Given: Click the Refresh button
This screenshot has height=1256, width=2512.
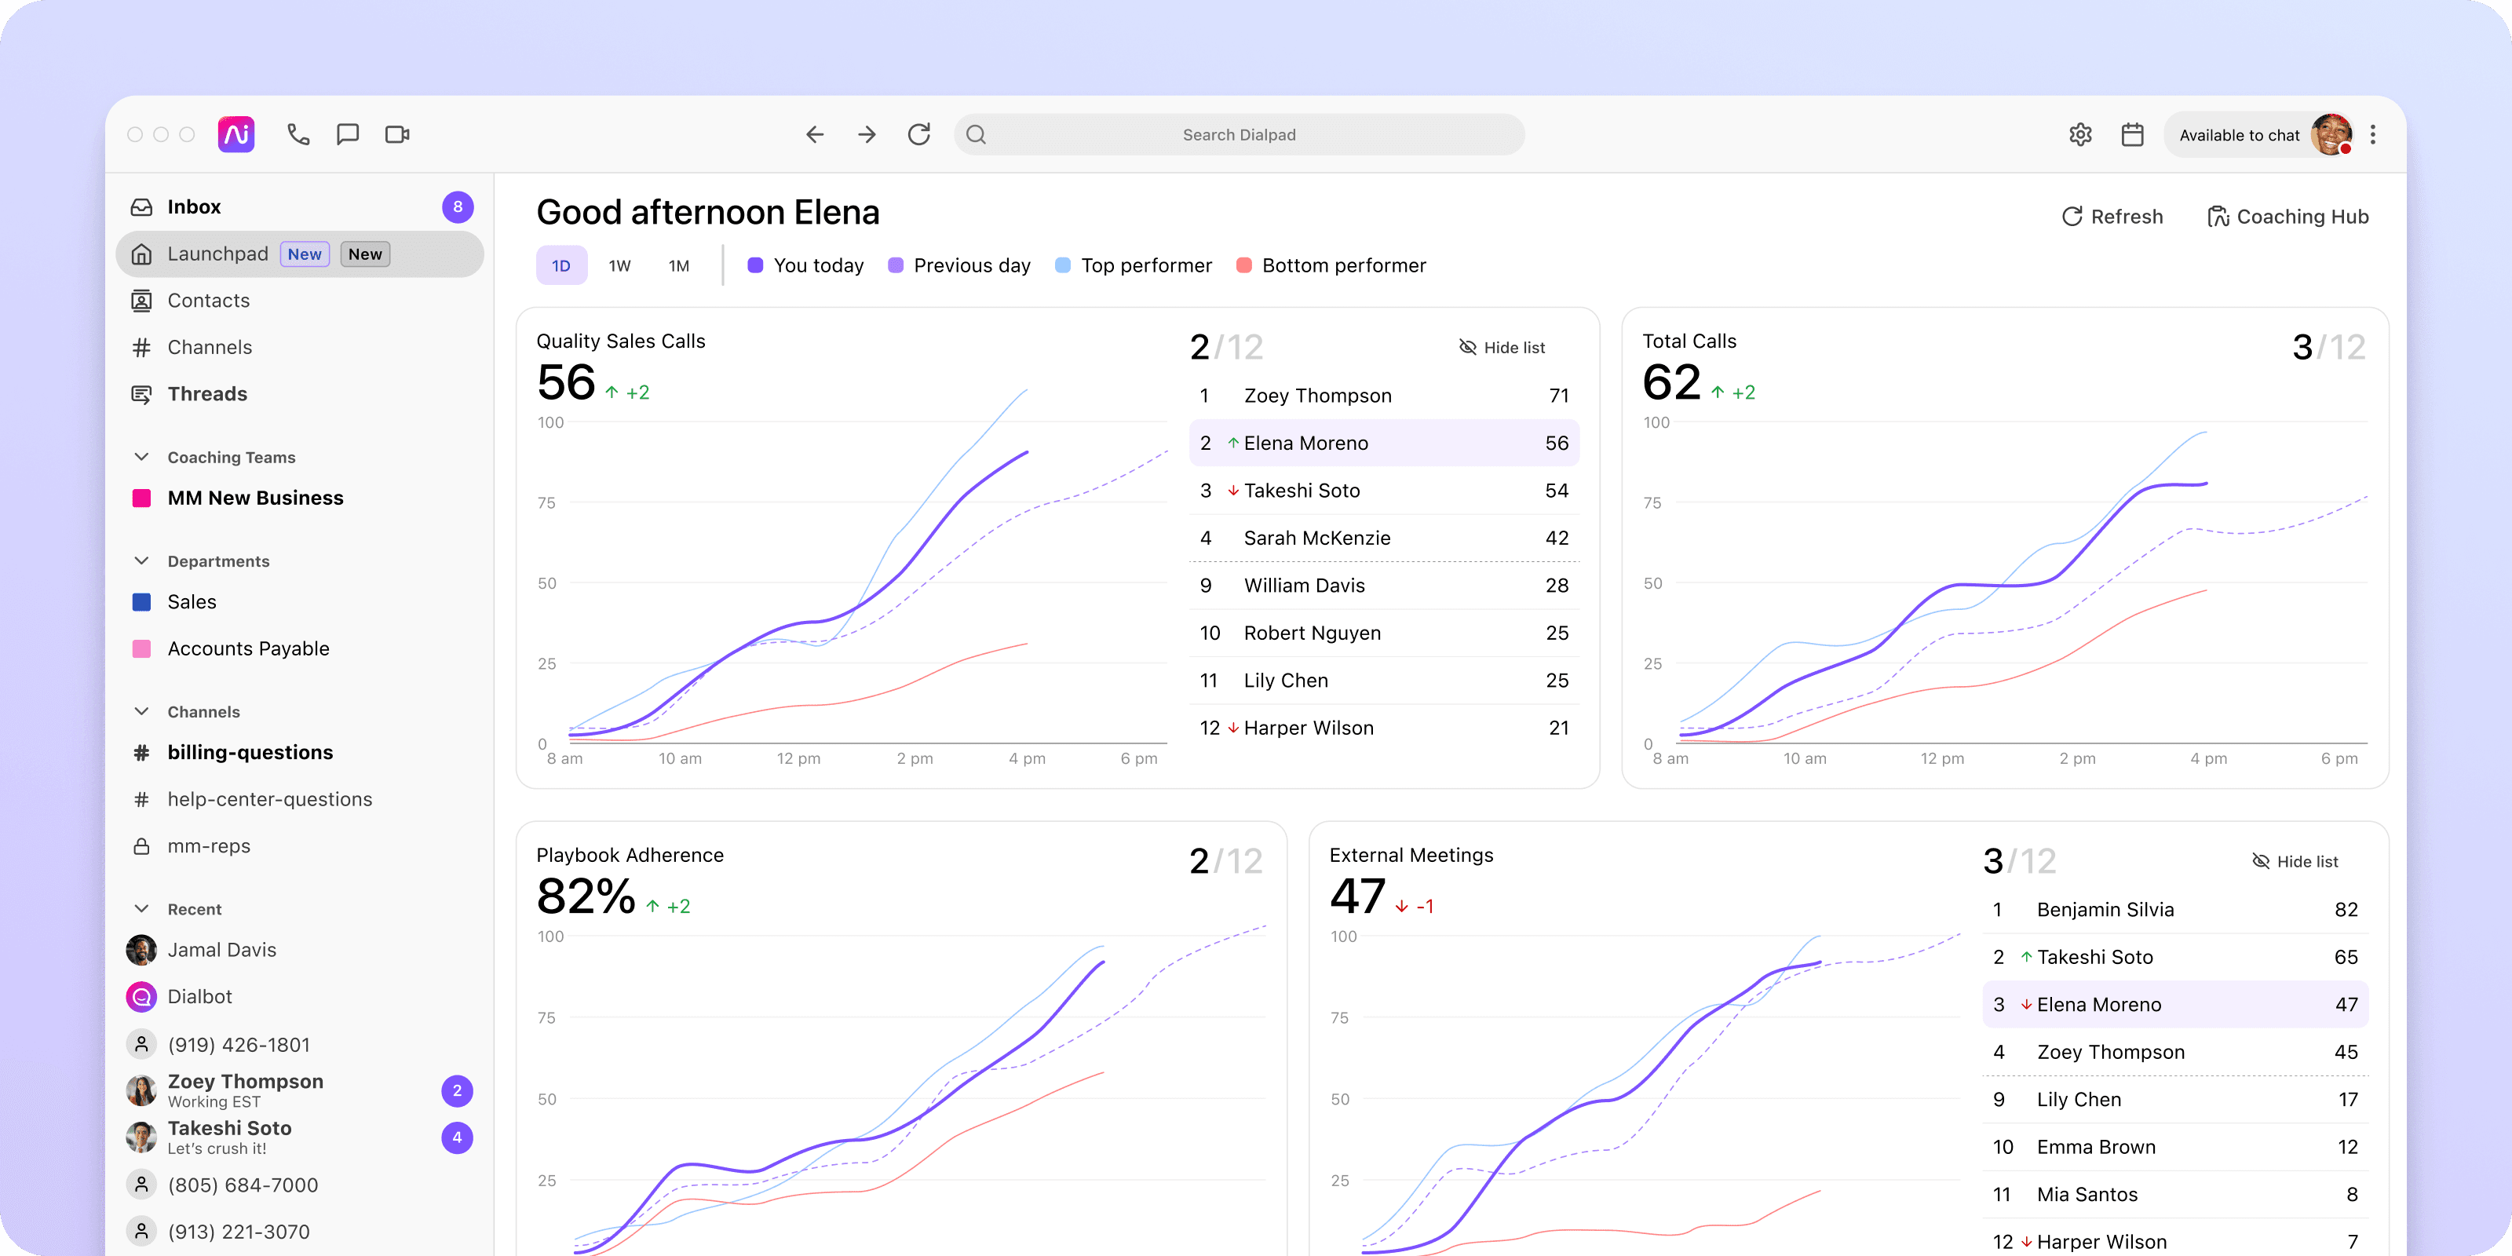Looking at the screenshot, I should click(2112, 217).
